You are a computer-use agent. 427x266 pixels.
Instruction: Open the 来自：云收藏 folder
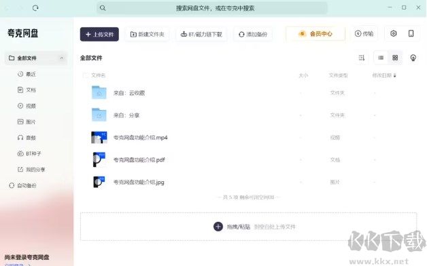click(129, 93)
